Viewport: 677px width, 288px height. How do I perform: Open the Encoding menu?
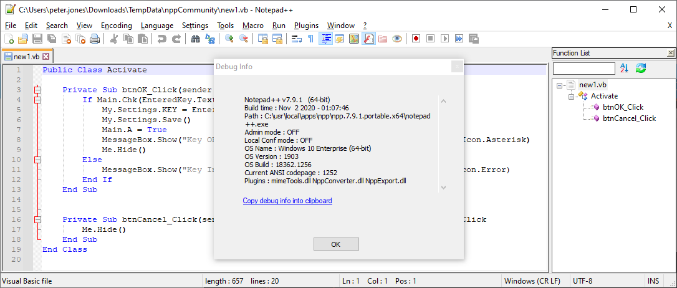(x=117, y=26)
